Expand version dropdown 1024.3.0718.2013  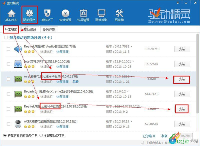[142, 106]
